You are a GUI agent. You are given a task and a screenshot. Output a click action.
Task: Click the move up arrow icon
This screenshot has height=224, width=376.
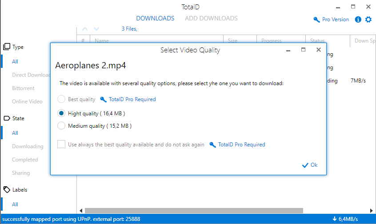tap(85, 29)
